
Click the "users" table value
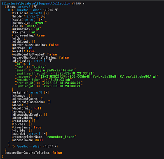point(32,26)
